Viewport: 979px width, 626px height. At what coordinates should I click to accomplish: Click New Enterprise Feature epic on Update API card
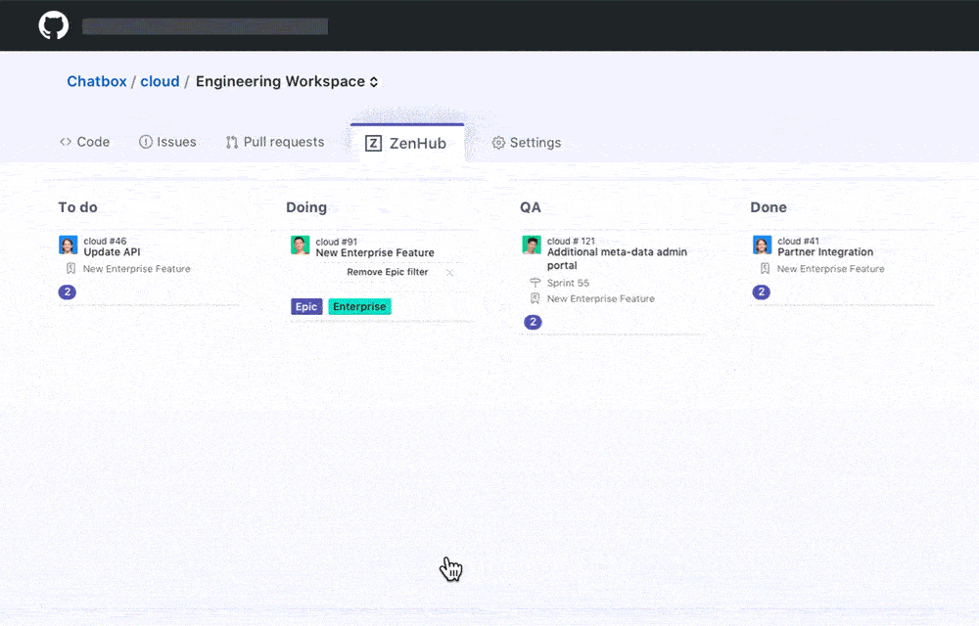[137, 269]
